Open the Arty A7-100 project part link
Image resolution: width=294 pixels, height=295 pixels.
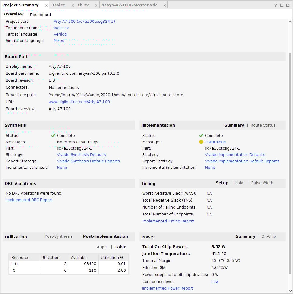pyautogui.click(x=84, y=22)
